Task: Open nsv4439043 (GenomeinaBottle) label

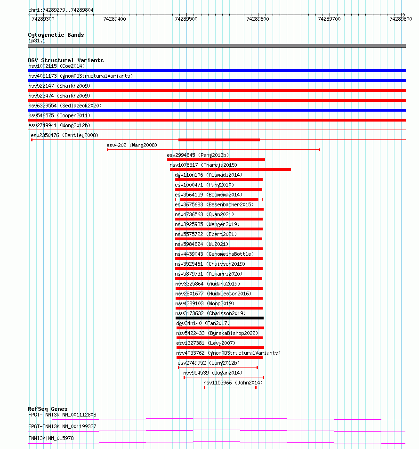Action: coord(214,254)
